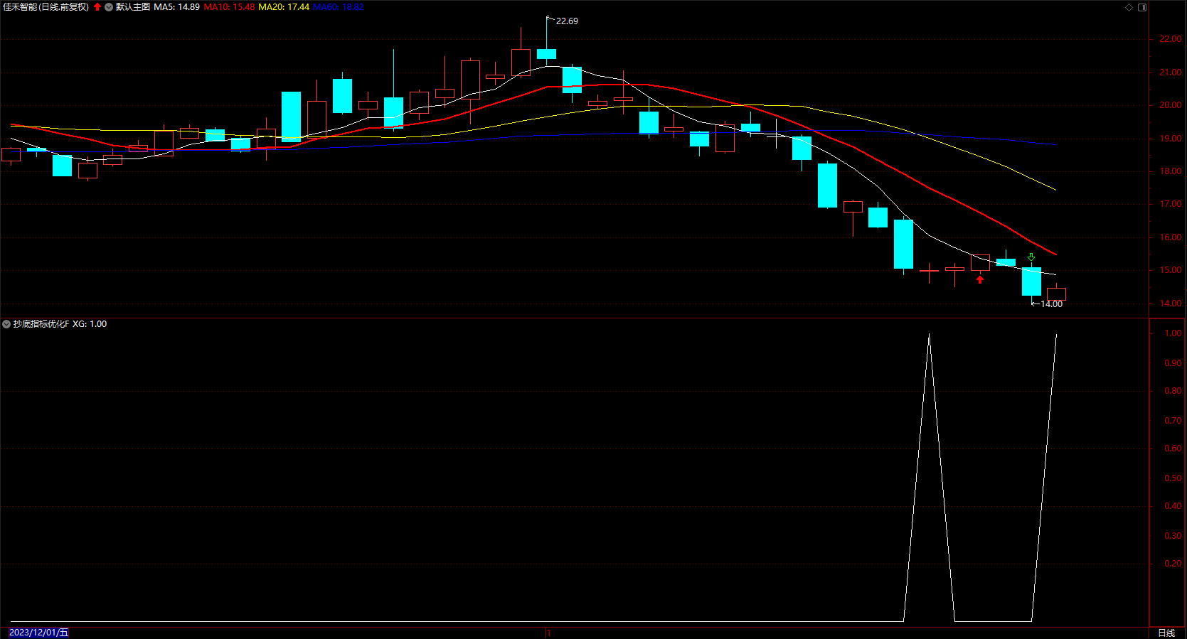The image size is (1187, 639).
Task: Click the 0.70 indicator axis label
Action: pos(1173,421)
